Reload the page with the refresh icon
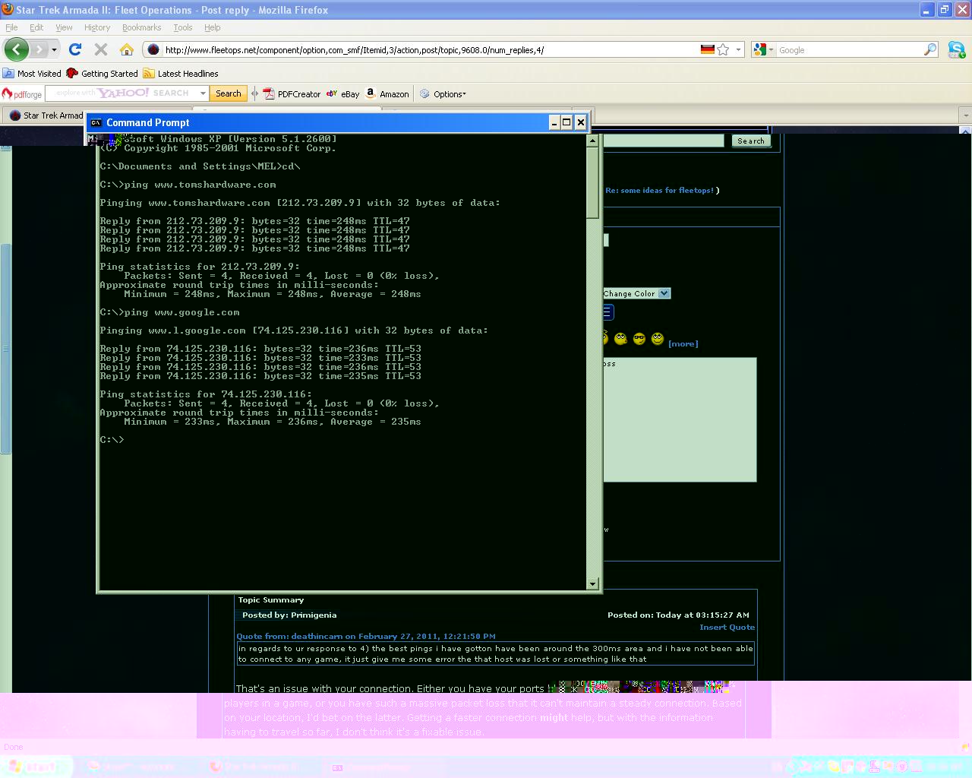The image size is (972, 778). pos(74,50)
